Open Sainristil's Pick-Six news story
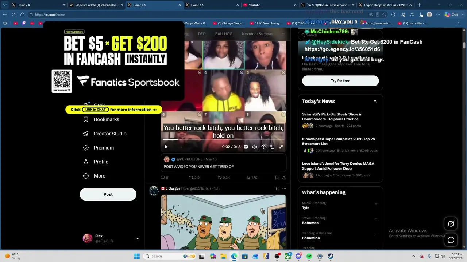Viewport: 467px width, 262px height. [x=340, y=120]
